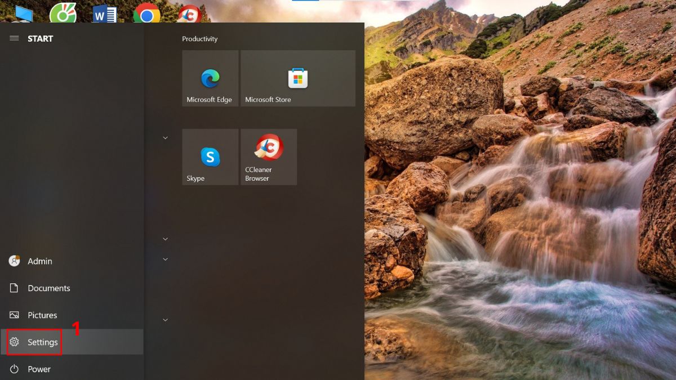
Task: Launch the Microsoft Store tile
Action: tap(298, 78)
